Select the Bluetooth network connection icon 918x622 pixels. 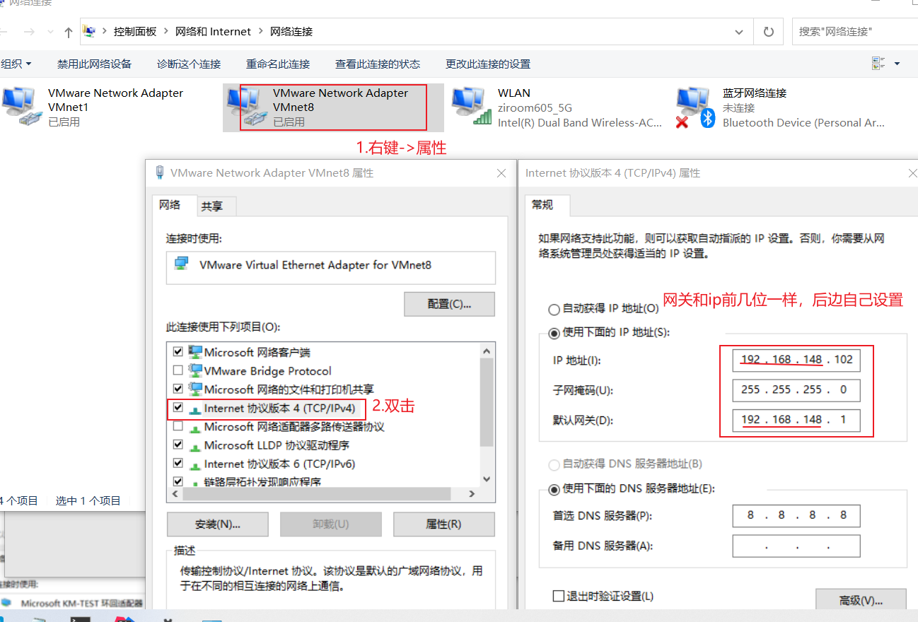click(696, 107)
